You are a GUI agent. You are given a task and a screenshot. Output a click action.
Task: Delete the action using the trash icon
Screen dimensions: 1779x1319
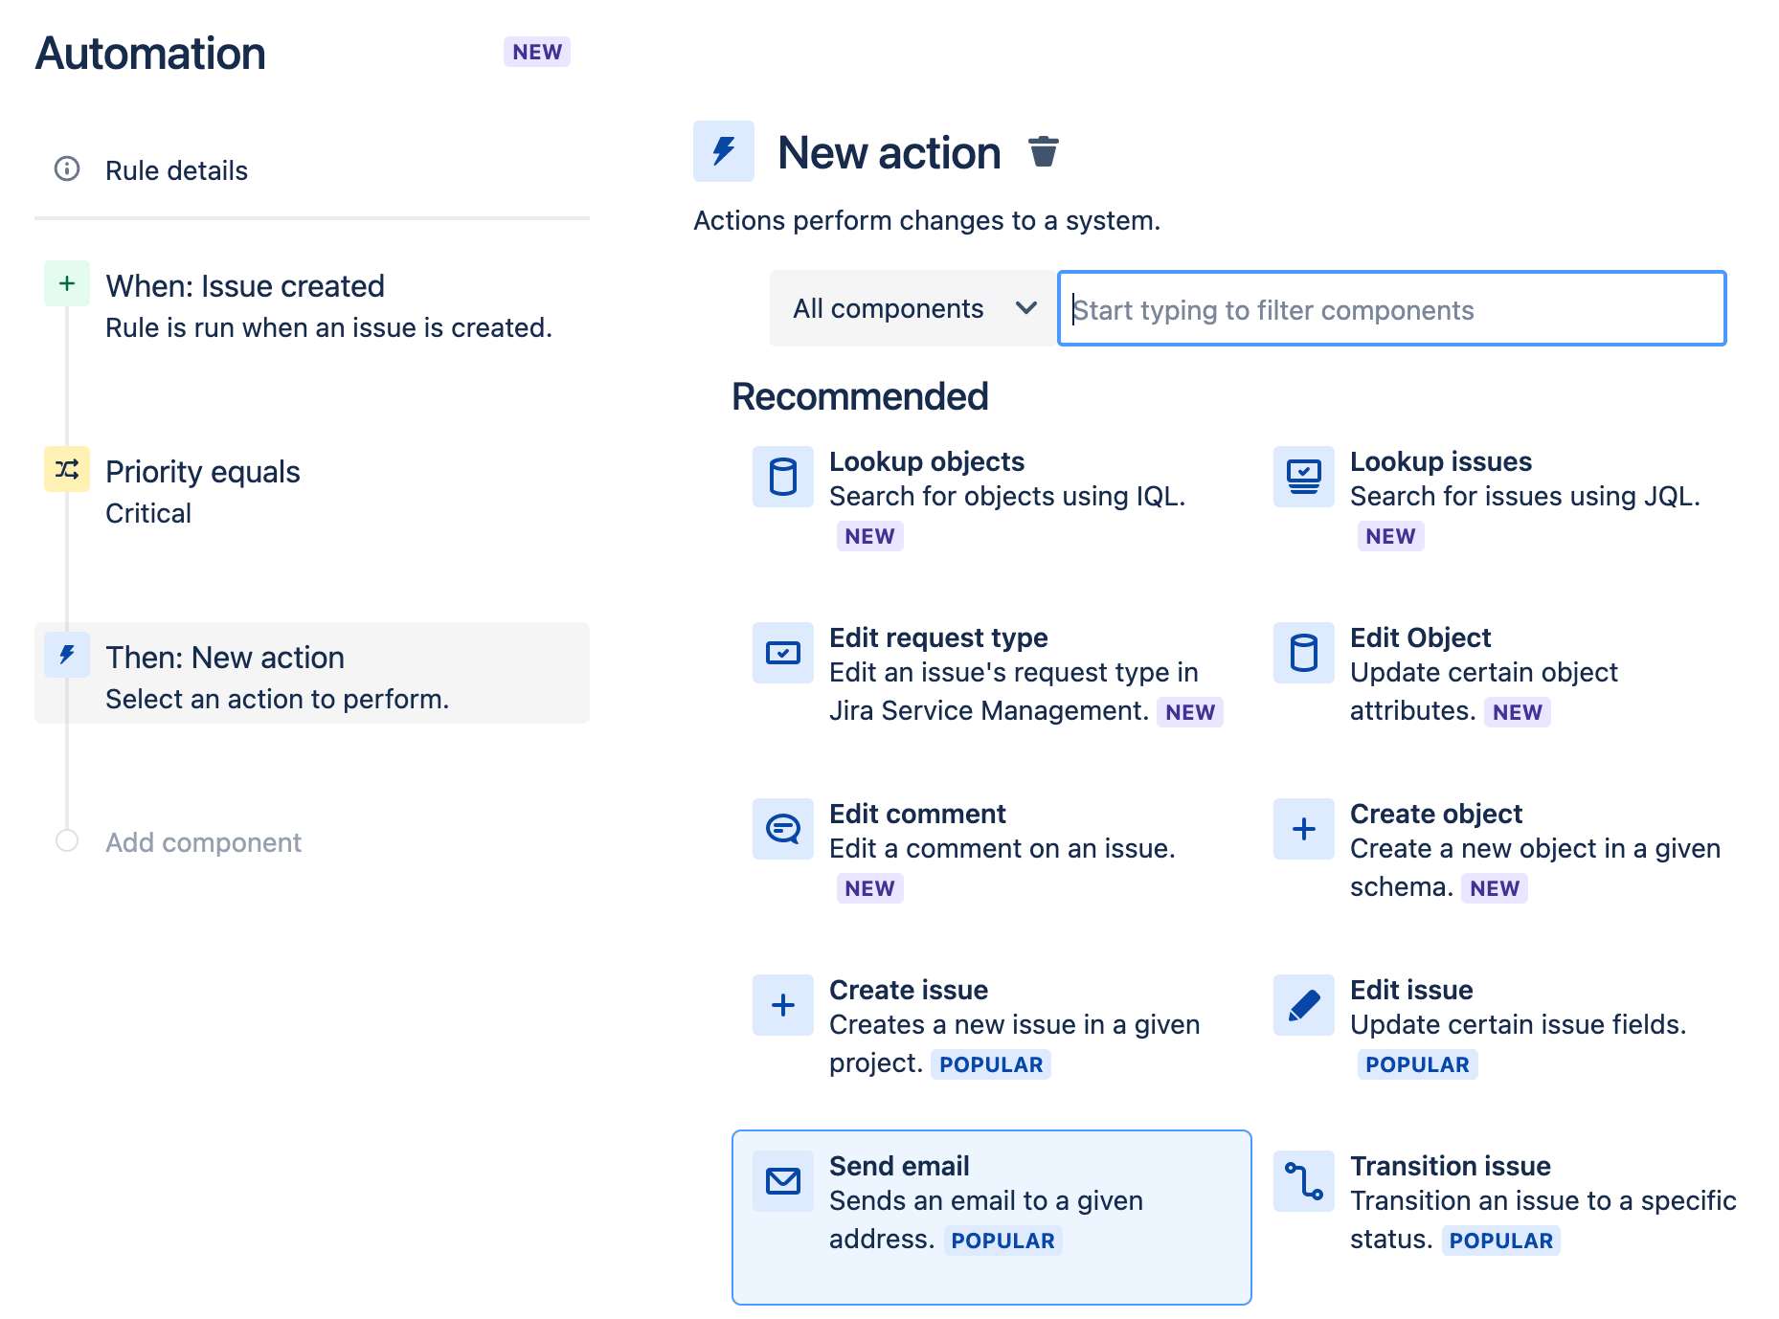[1043, 151]
